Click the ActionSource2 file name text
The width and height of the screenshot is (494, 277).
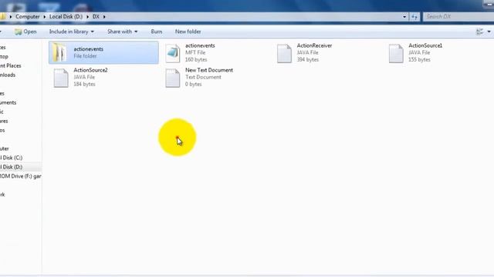[90, 70]
